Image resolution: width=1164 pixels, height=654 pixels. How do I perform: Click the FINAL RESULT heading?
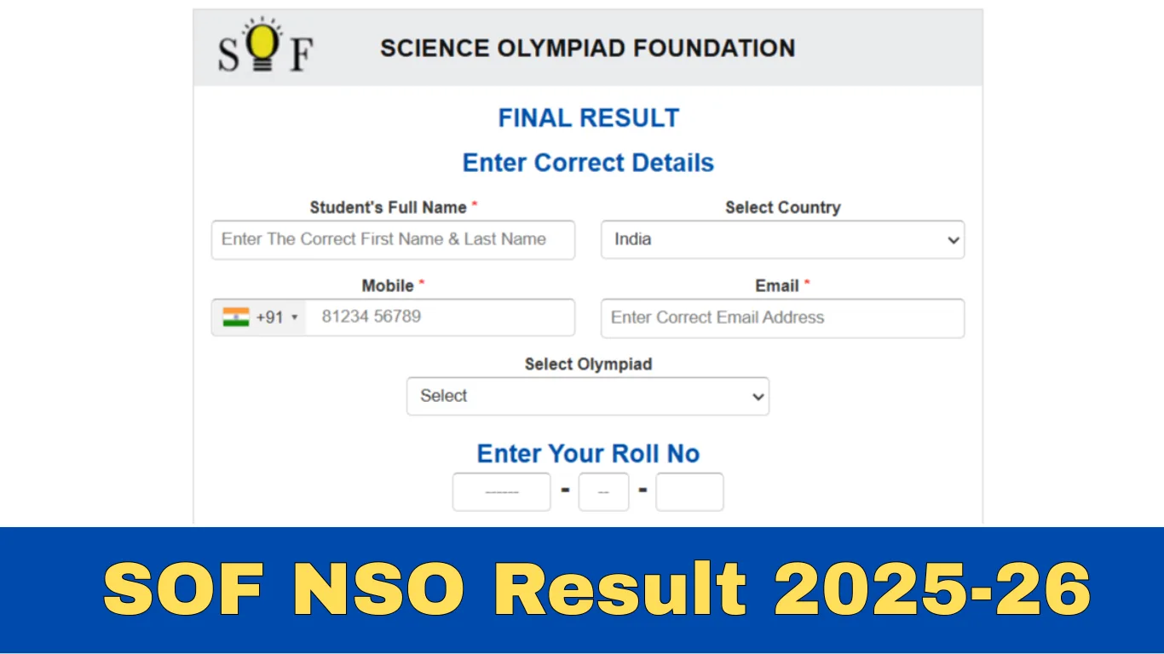click(588, 118)
